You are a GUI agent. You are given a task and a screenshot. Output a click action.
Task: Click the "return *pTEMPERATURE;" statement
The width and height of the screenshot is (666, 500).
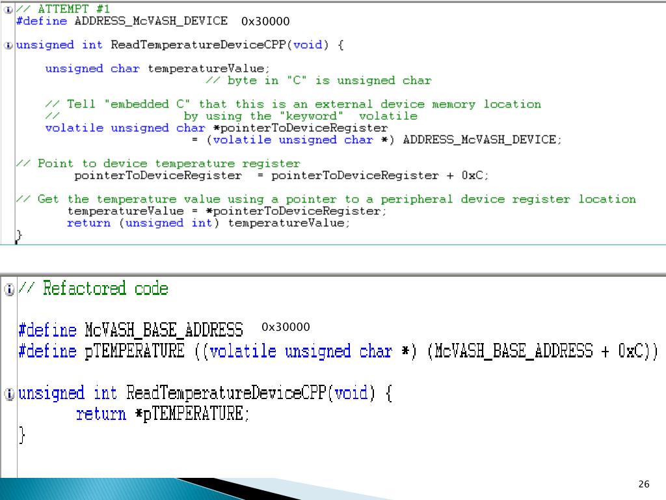click(x=162, y=413)
